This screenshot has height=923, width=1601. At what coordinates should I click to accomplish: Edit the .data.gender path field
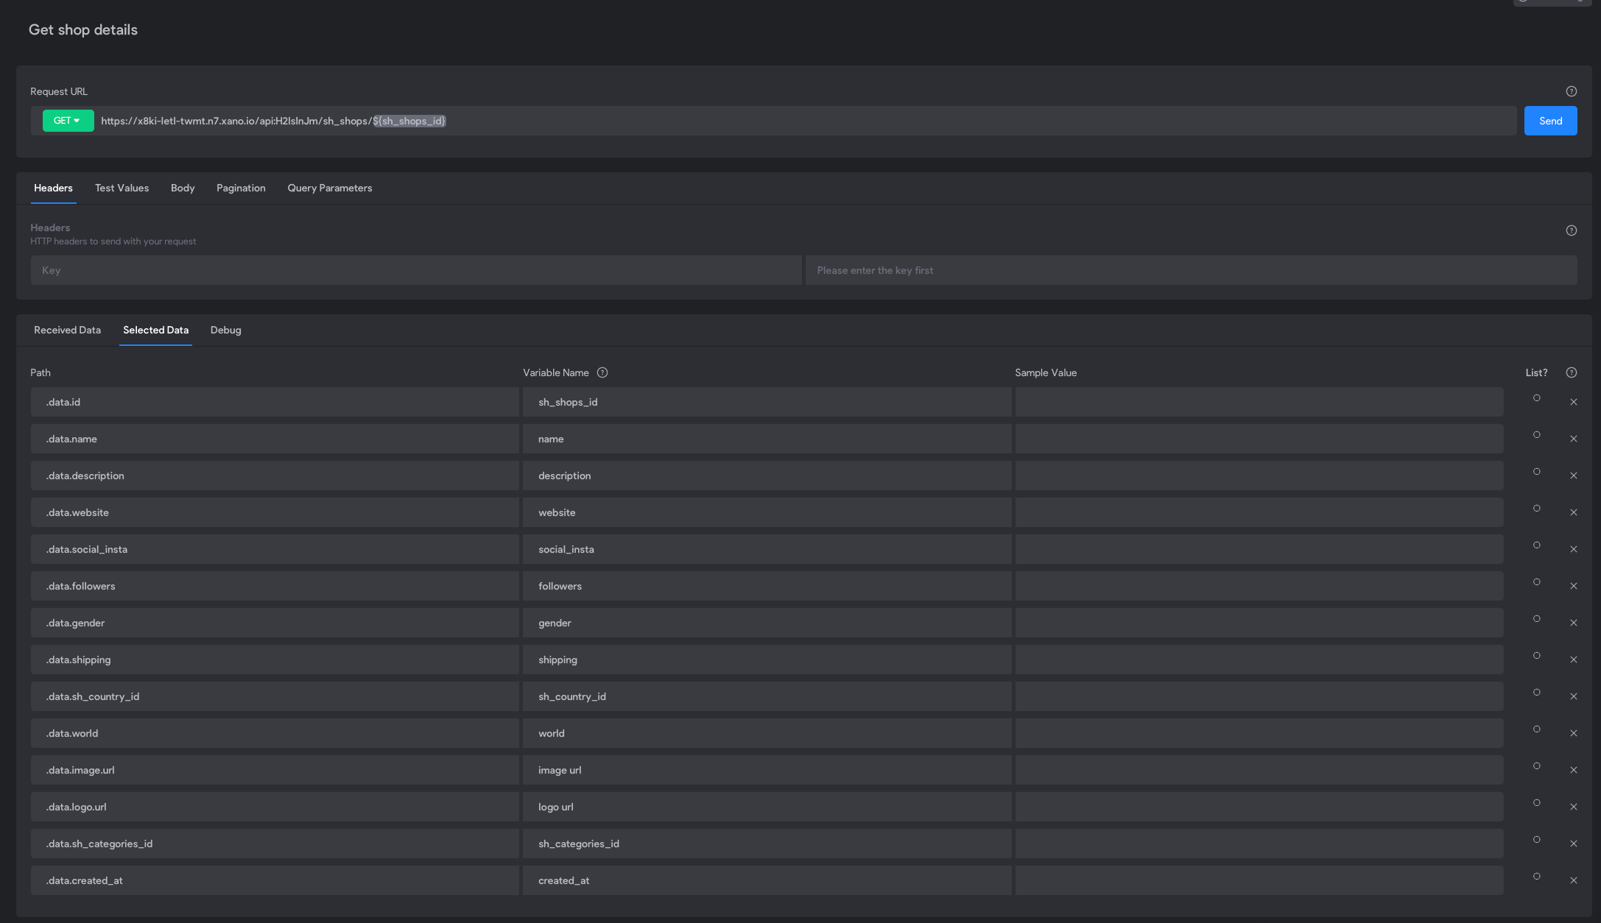pyautogui.click(x=275, y=623)
